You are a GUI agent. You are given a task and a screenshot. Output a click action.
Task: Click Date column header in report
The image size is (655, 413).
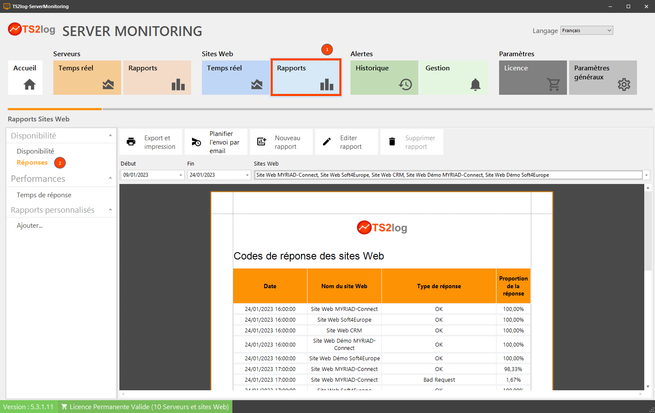tap(270, 286)
